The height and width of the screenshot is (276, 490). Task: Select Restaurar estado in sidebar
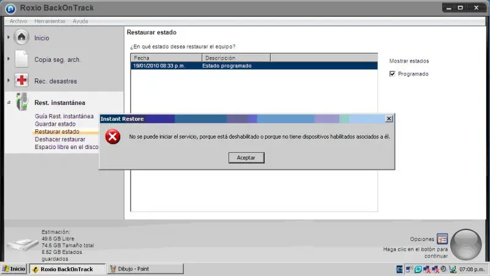pos(57,131)
